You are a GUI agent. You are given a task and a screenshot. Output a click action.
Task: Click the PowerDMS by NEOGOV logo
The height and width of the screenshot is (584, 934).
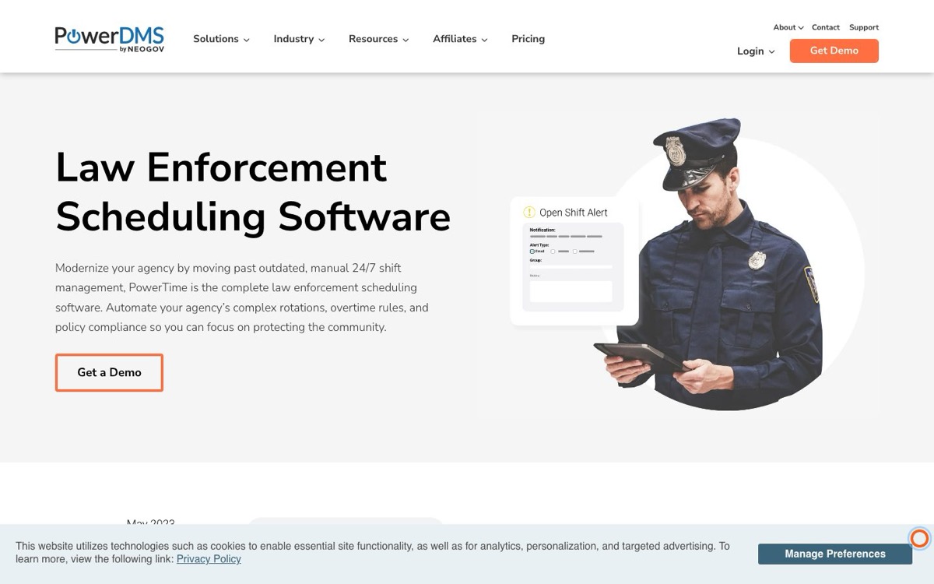(109, 39)
